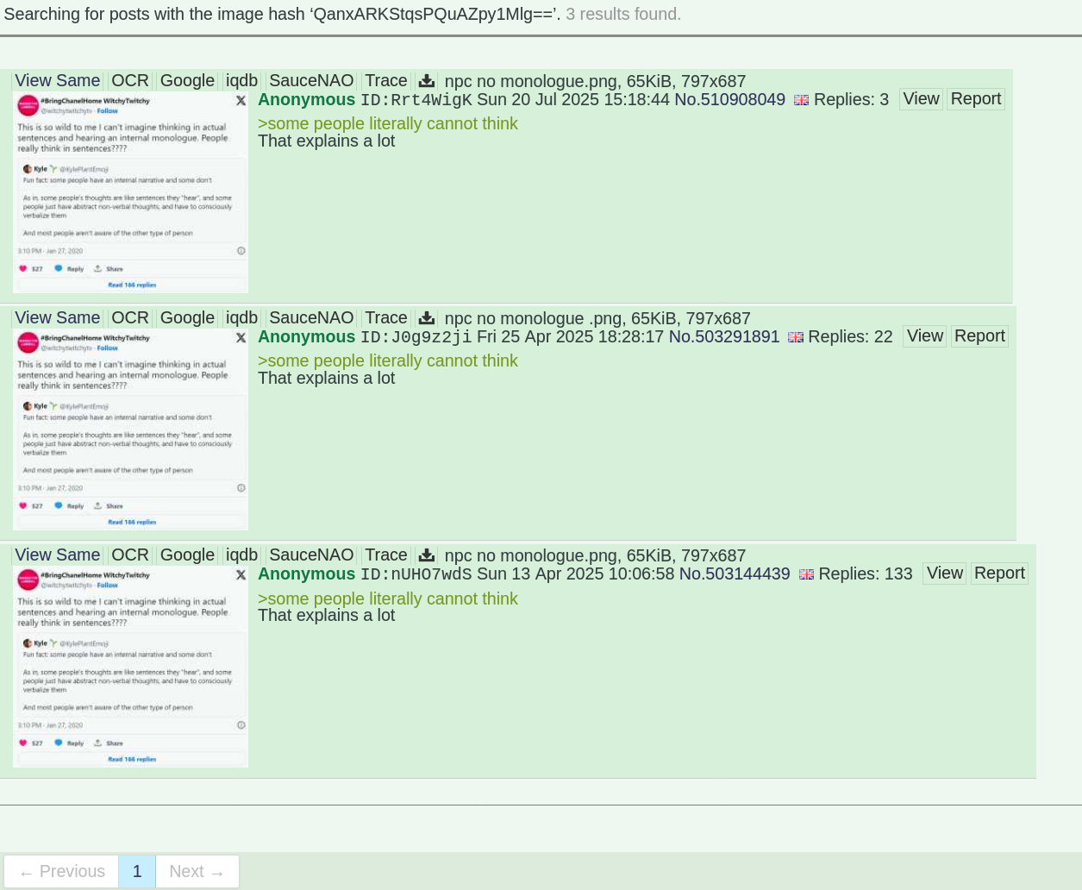Run OCR on the 20 Jul 2025 post image

[x=130, y=80]
